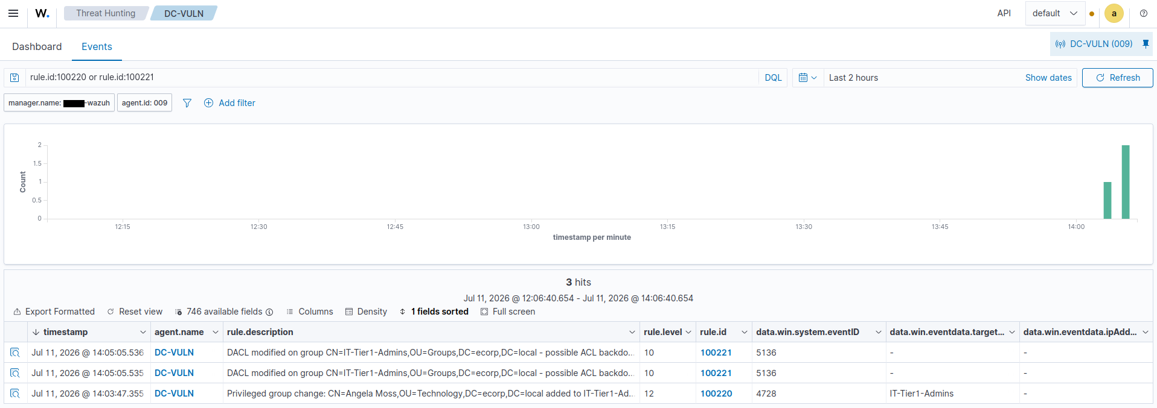The height and width of the screenshot is (408, 1157).
Task: Click the manager.name filter pill
Action: 59,103
